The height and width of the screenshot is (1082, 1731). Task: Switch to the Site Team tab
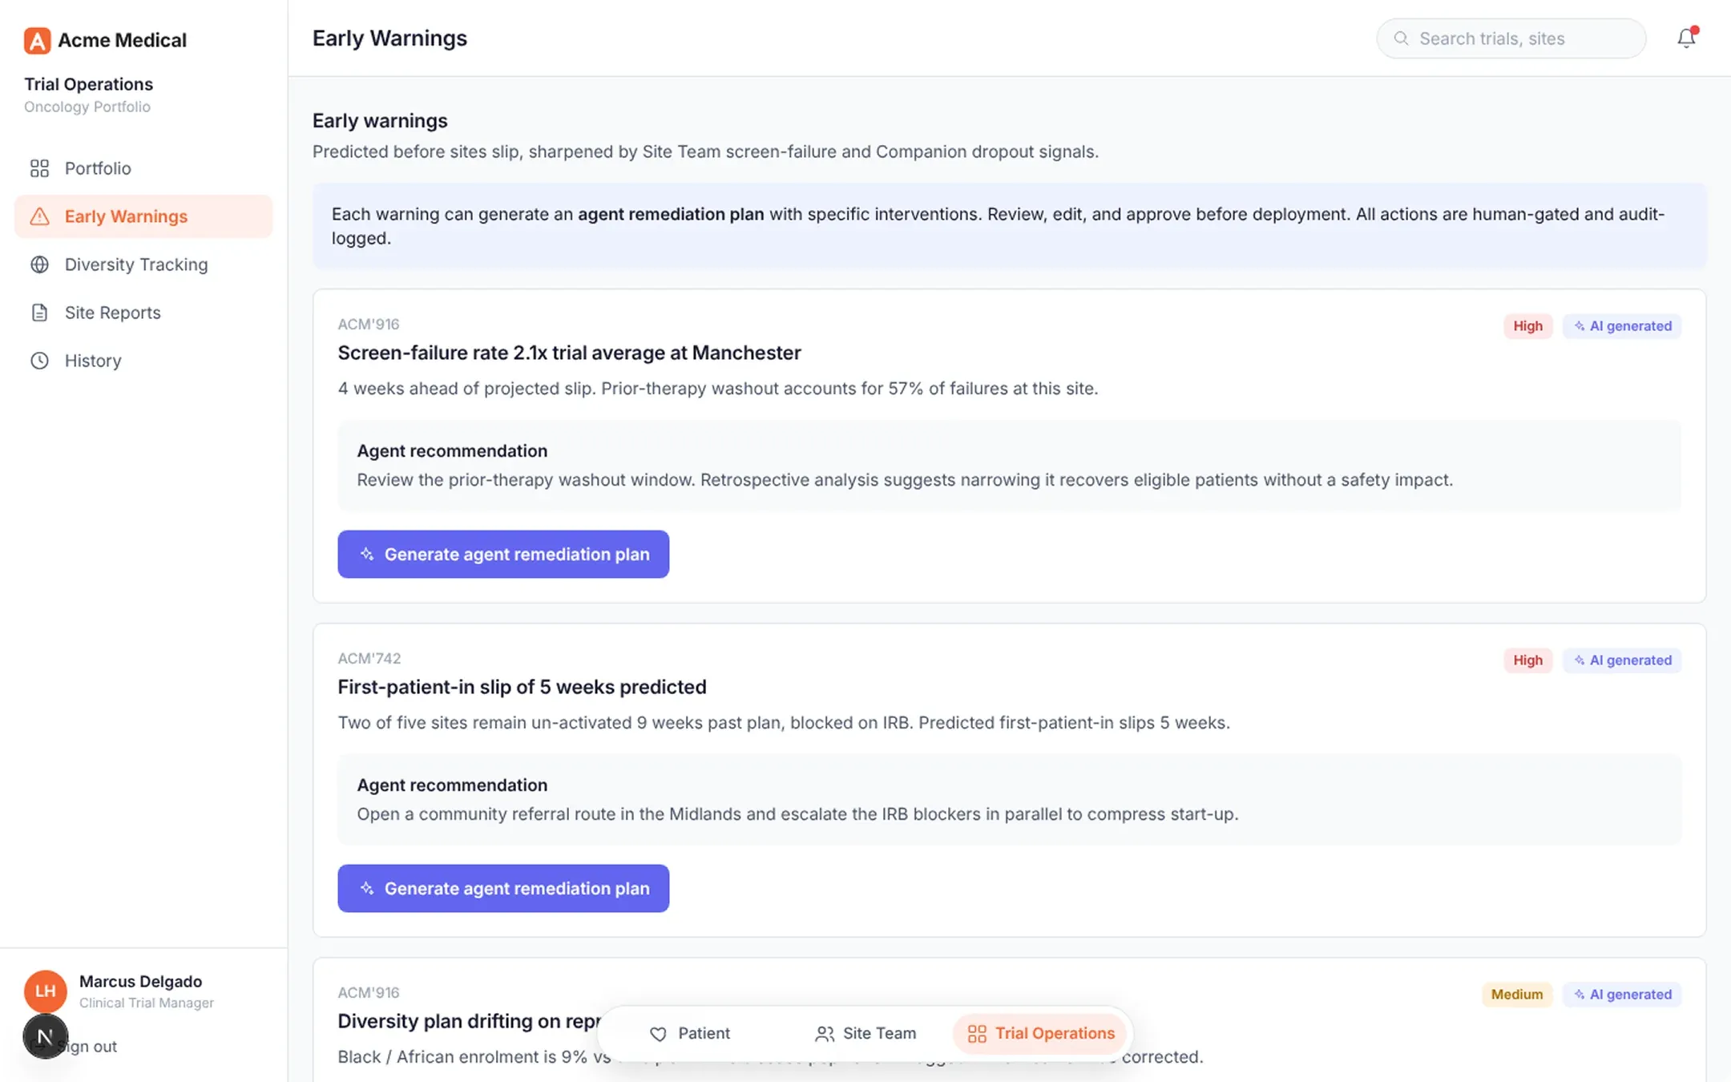coord(865,1034)
